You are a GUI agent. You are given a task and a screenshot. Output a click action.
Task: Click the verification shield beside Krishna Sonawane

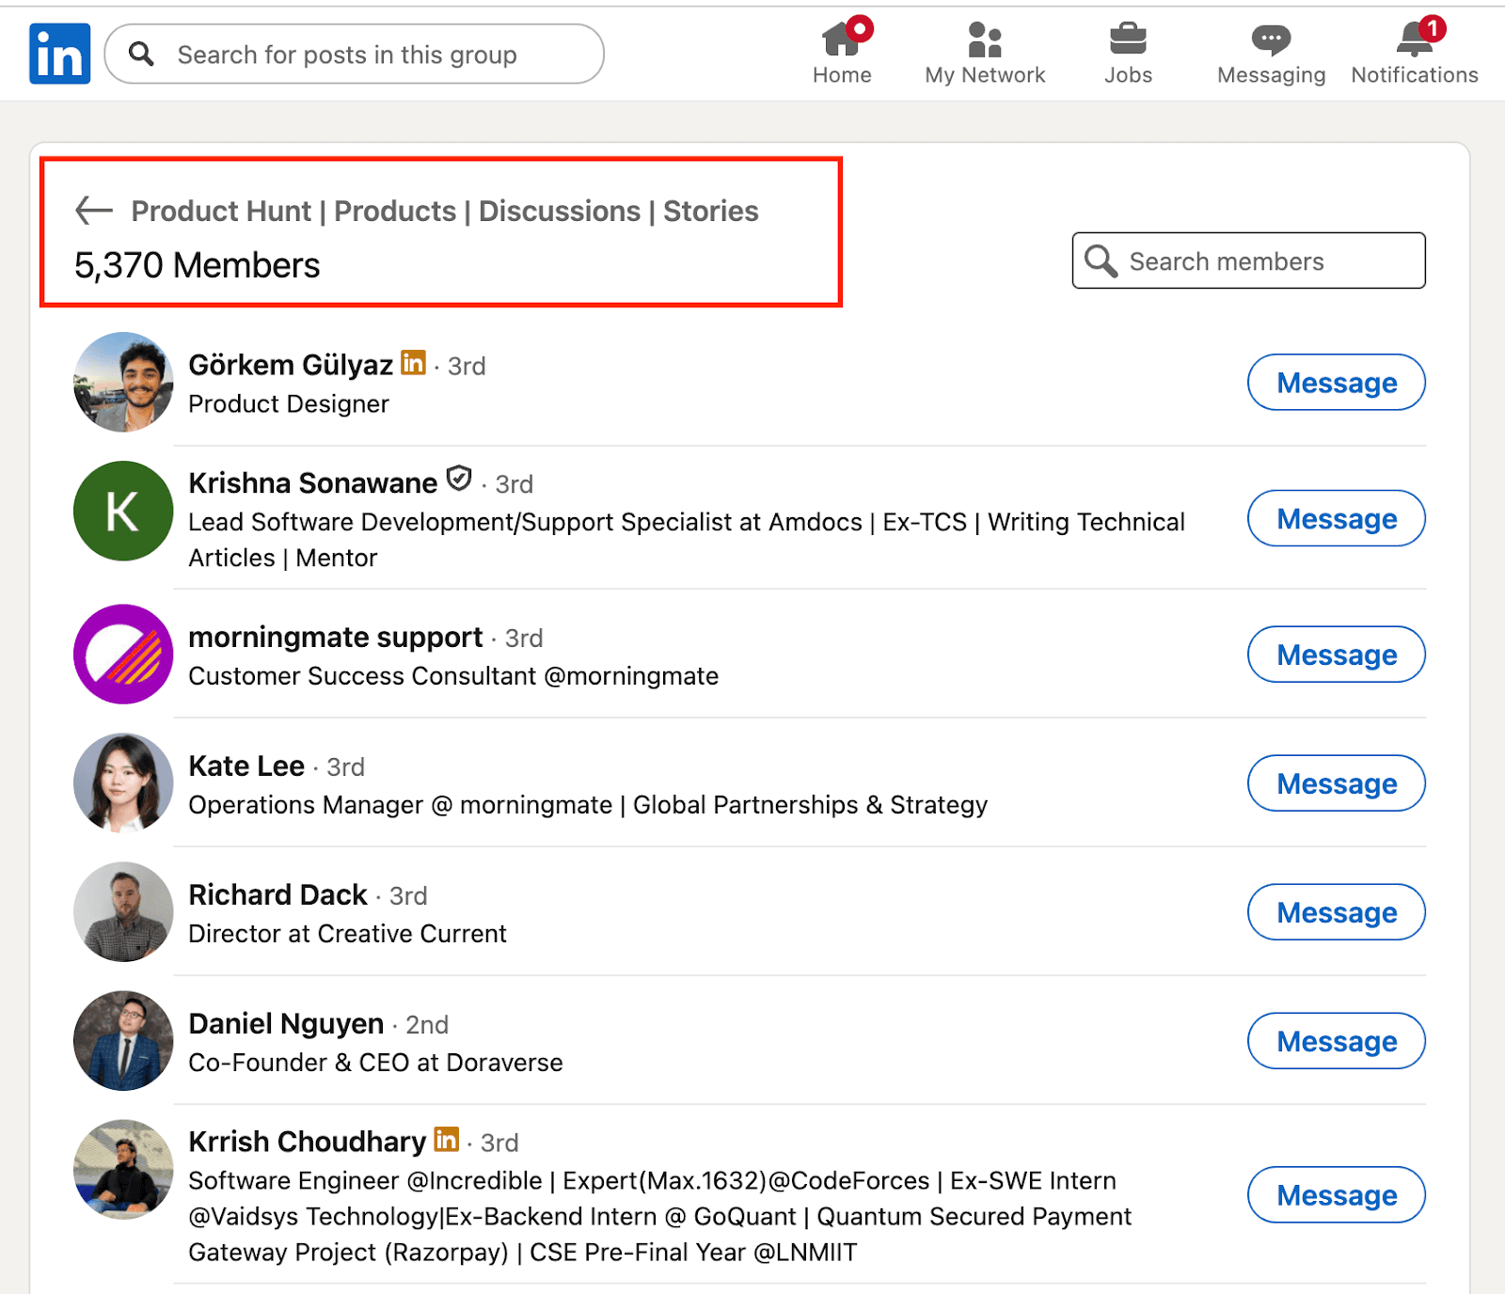pos(459,479)
